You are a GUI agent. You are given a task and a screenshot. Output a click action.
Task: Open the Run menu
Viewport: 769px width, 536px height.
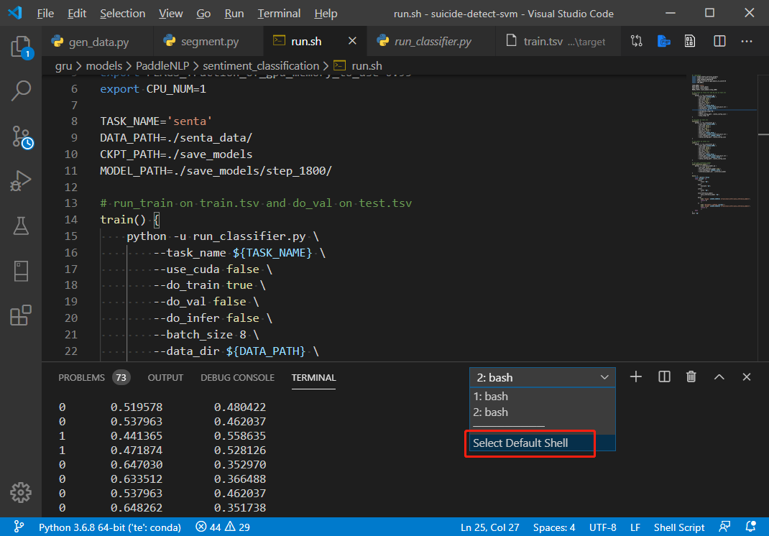234,13
